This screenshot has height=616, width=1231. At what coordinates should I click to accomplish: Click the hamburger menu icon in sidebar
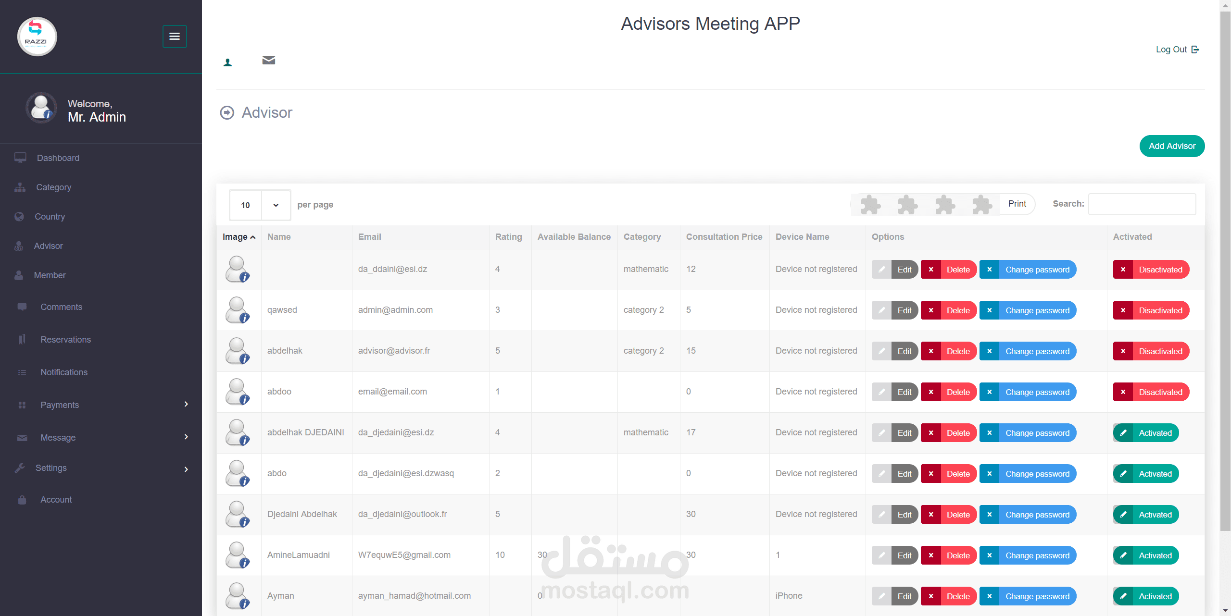pyautogui.click(x=175, y=37)
